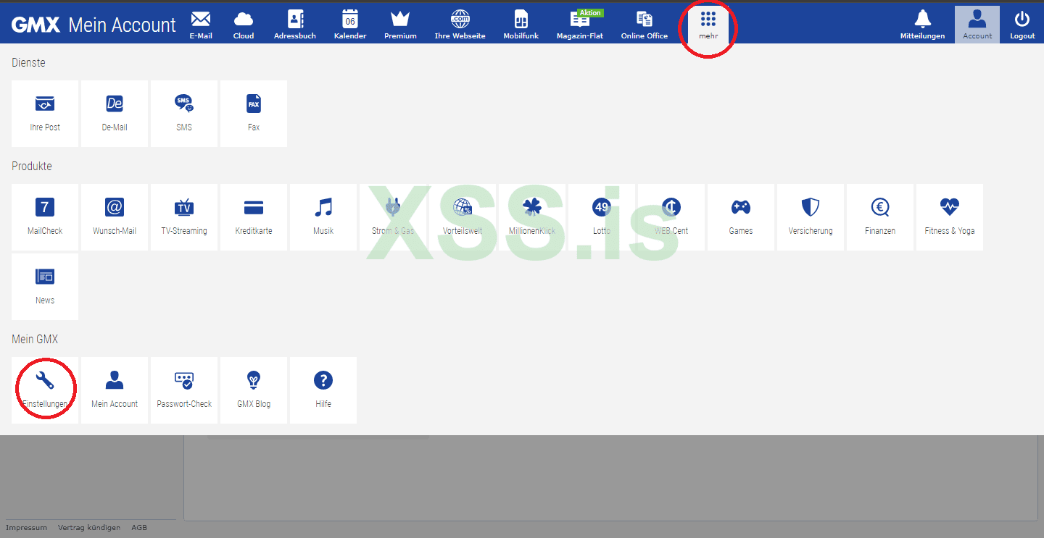
Task: Open the Account menu
Action: [977, 25]
